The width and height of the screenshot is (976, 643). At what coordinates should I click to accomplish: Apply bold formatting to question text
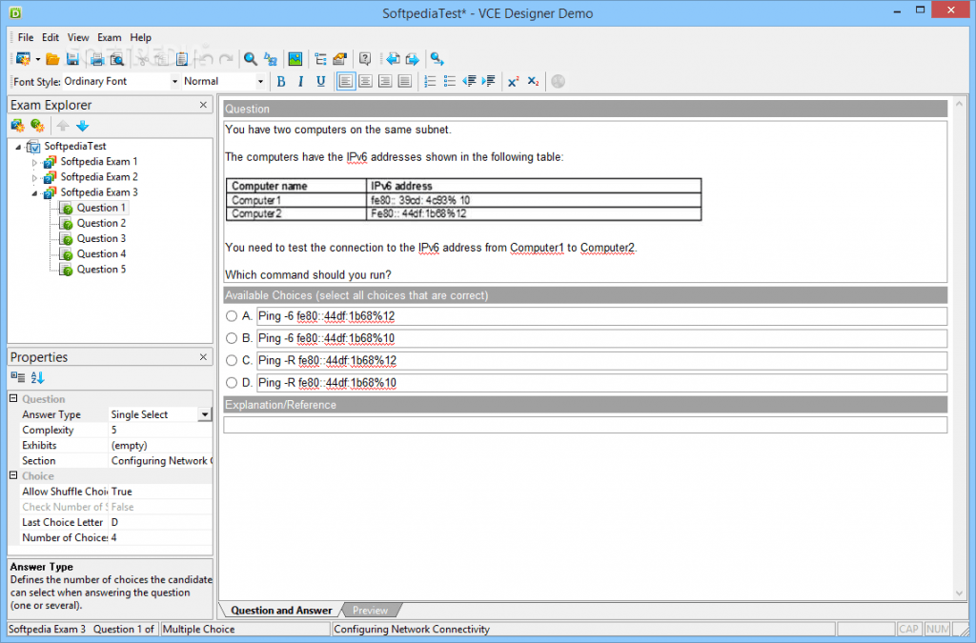281,81
